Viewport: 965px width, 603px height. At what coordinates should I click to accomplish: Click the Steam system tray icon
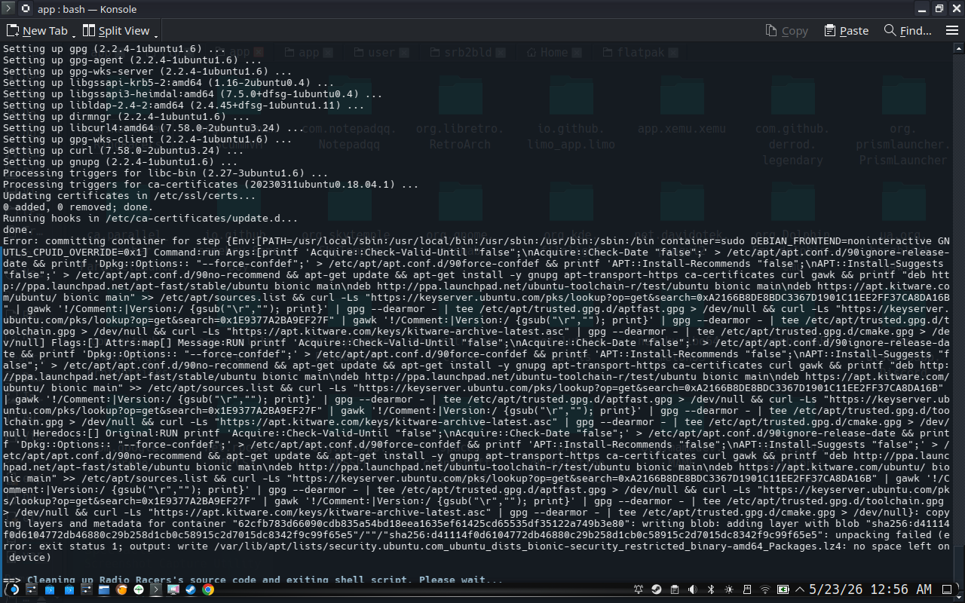[x=657, y=589]
